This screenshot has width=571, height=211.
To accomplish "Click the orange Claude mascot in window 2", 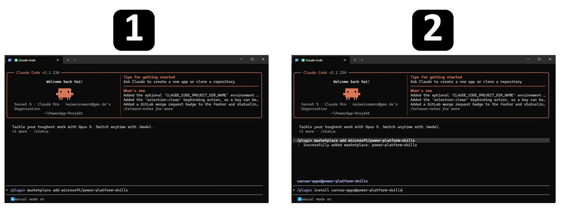I will [352, 94].
